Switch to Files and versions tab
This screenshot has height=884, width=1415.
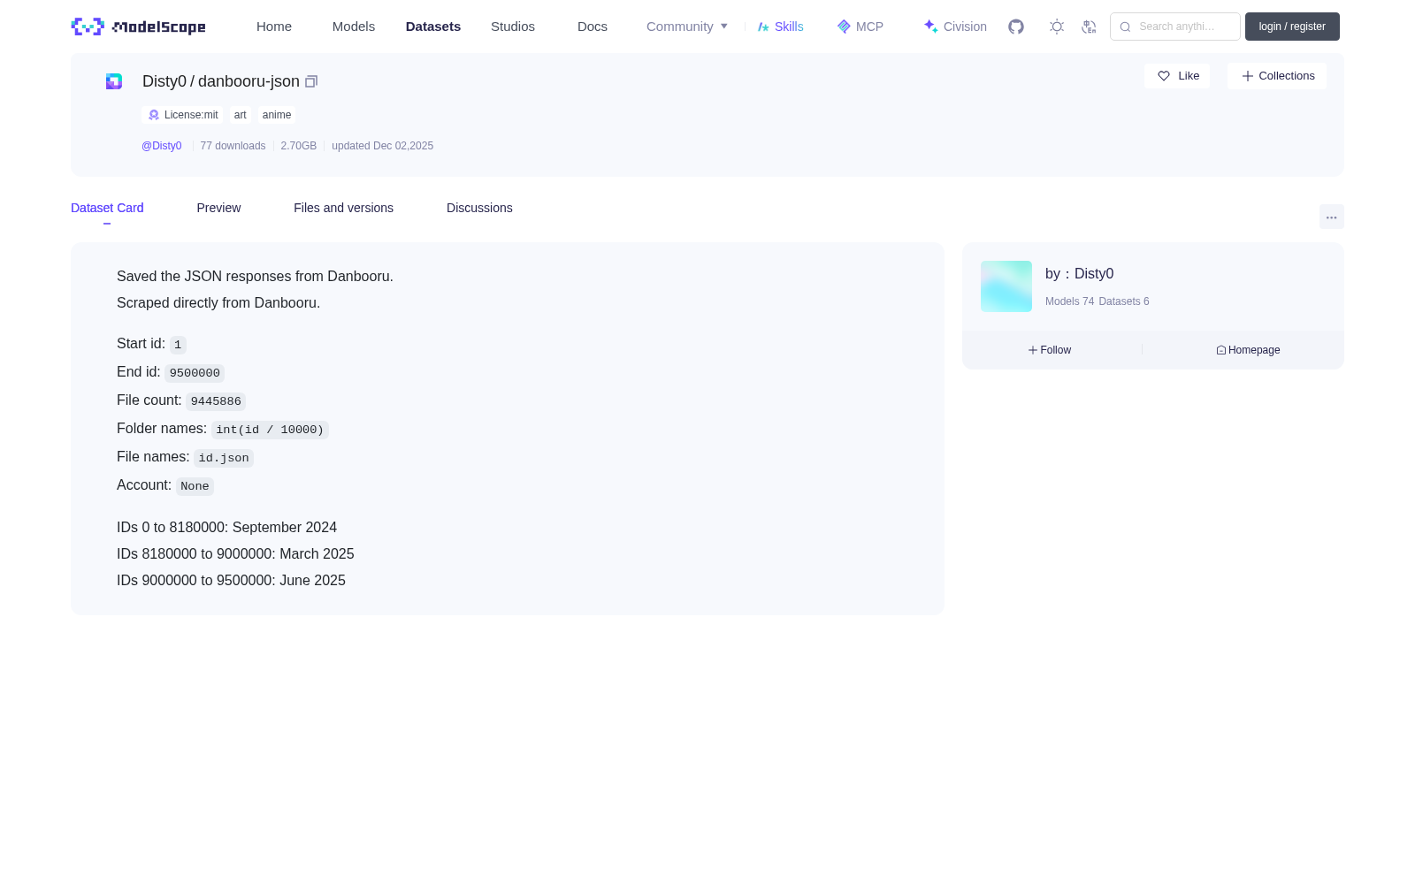343,208
